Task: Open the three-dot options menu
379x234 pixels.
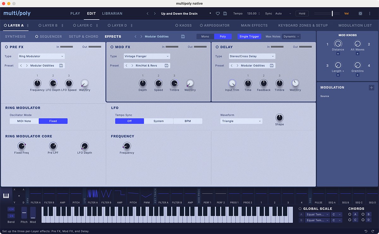Action: point(370,14)
